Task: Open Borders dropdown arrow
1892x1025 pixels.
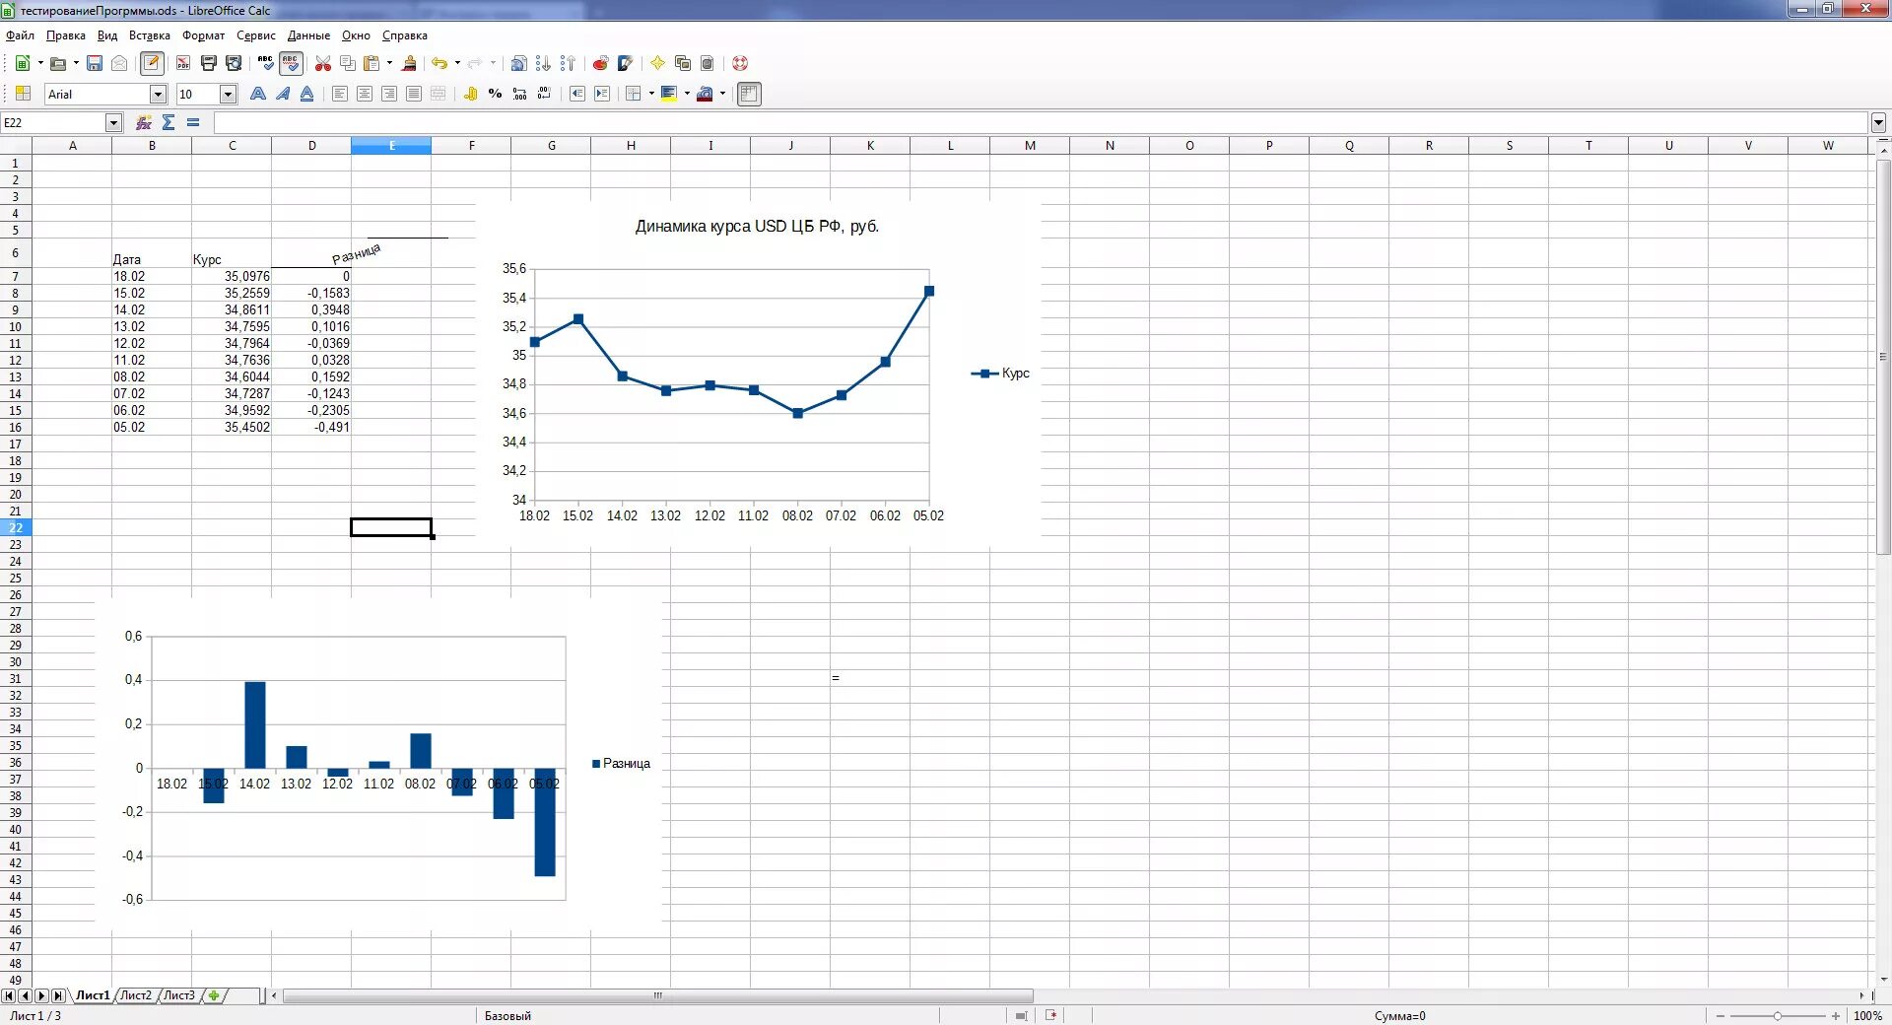Action: 651,94
